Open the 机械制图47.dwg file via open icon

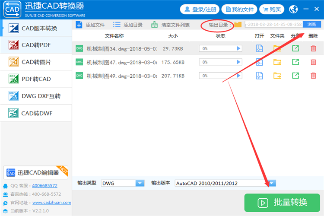(x=259, y=62)
